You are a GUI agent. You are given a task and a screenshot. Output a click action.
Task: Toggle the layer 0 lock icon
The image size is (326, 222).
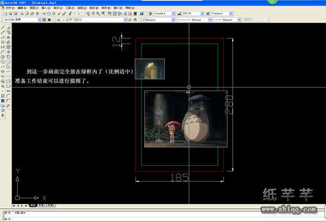pyautogui.click(x=74, y=20)
